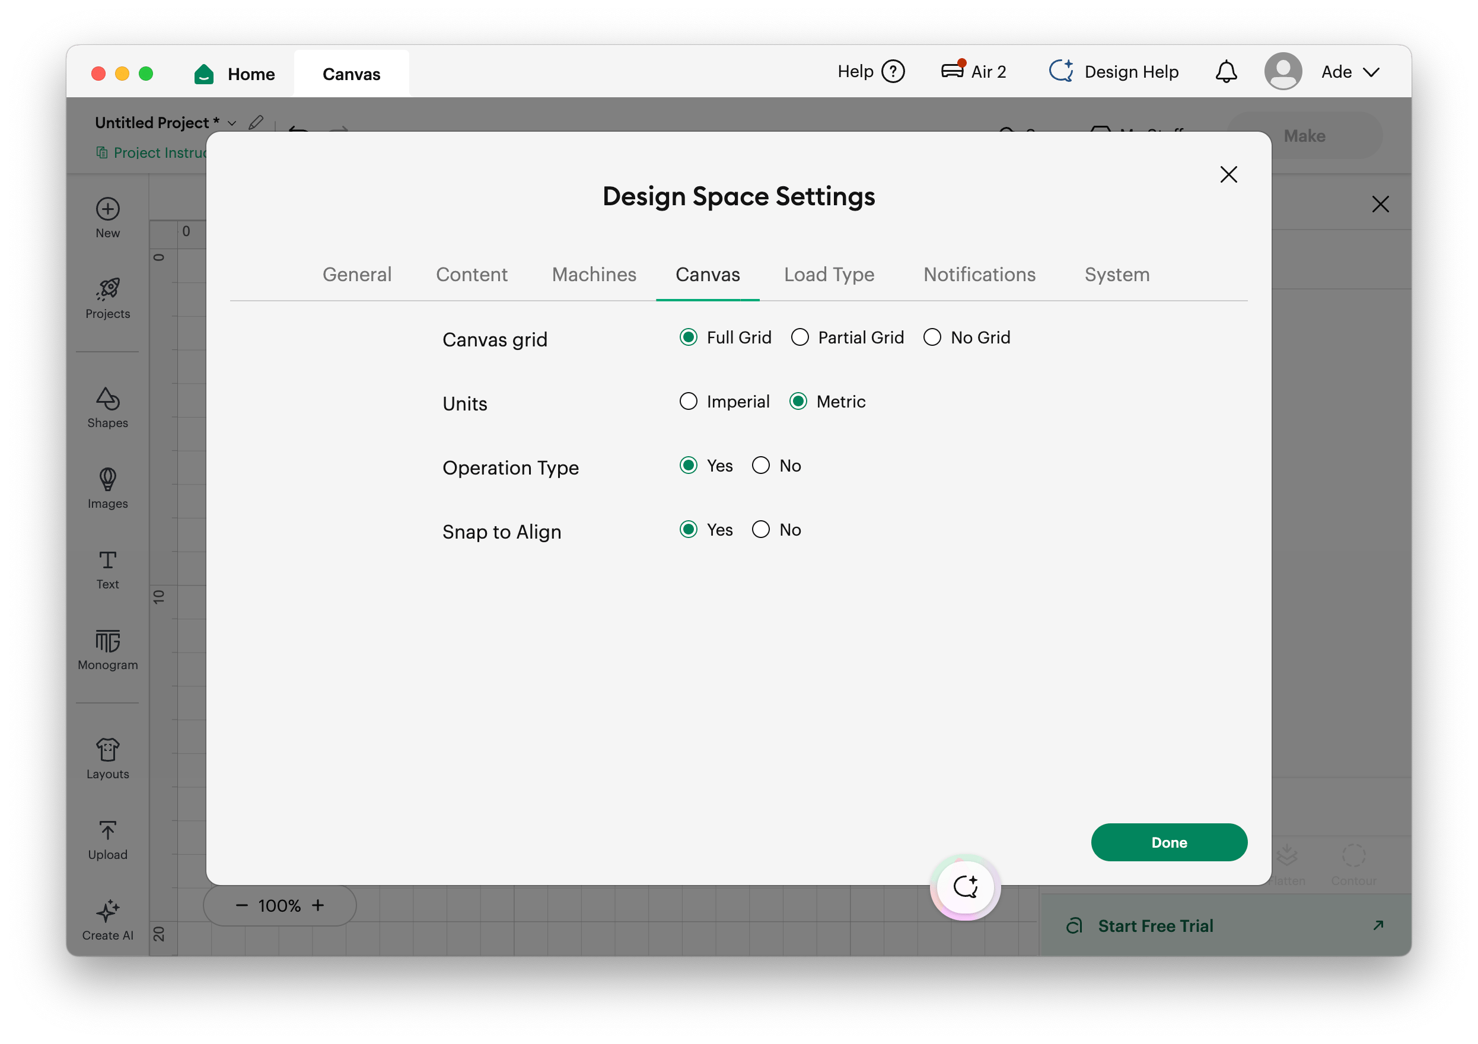Click the Canvas tab in title bar
This screenshot has height=1044, width=1478.
click(352, 74)
